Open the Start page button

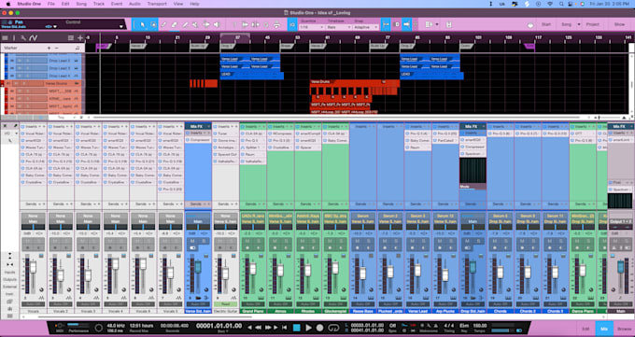point(546,24)
